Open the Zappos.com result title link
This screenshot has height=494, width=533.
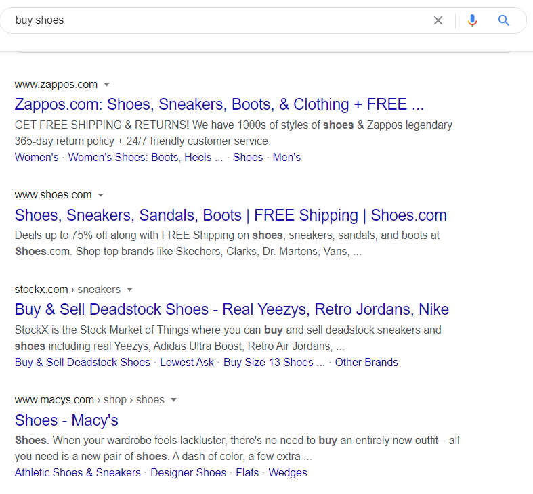coord(219,104)
